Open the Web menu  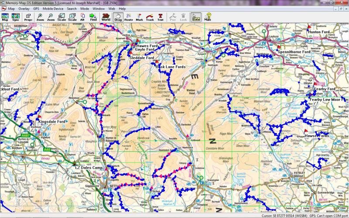pos(112,9)
